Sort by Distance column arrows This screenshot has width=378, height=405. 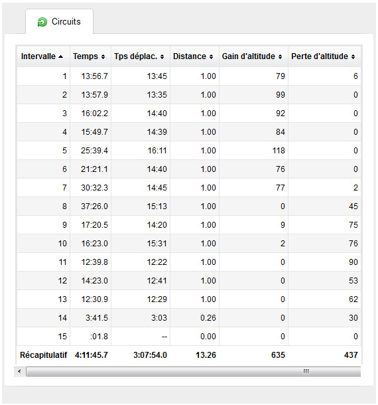(211, 56)
